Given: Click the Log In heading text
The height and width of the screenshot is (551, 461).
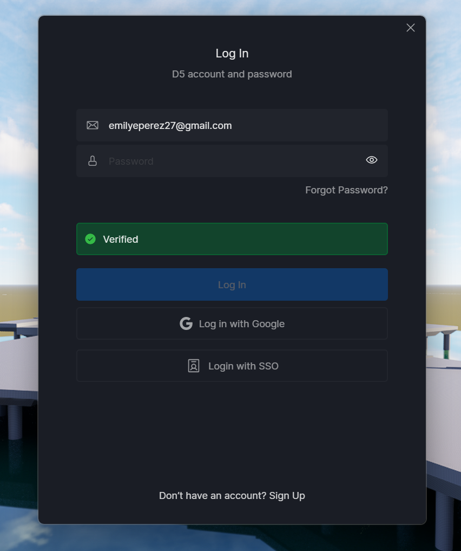Looking at the screenshot, I should coord(232,54).
